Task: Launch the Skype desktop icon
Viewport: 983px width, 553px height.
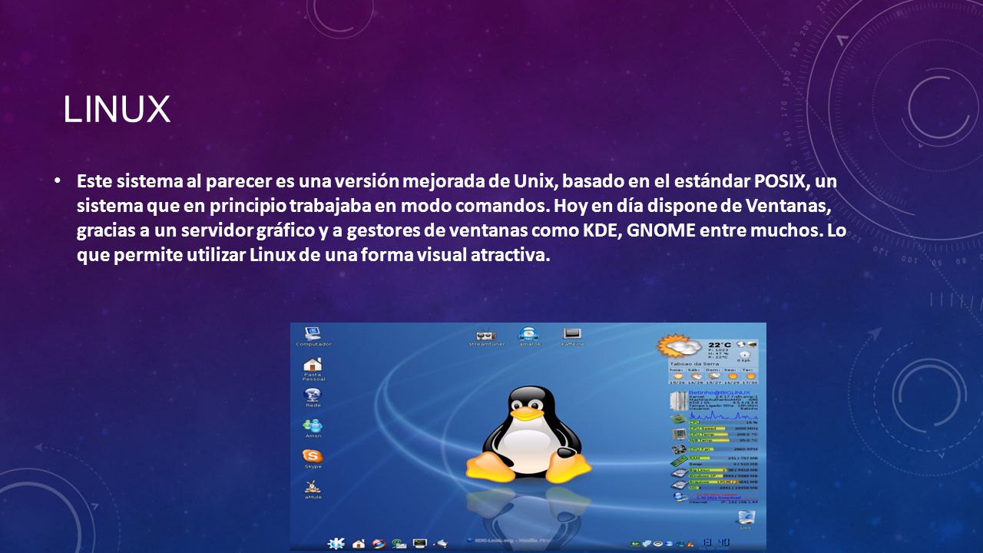Action: point(313,458)
